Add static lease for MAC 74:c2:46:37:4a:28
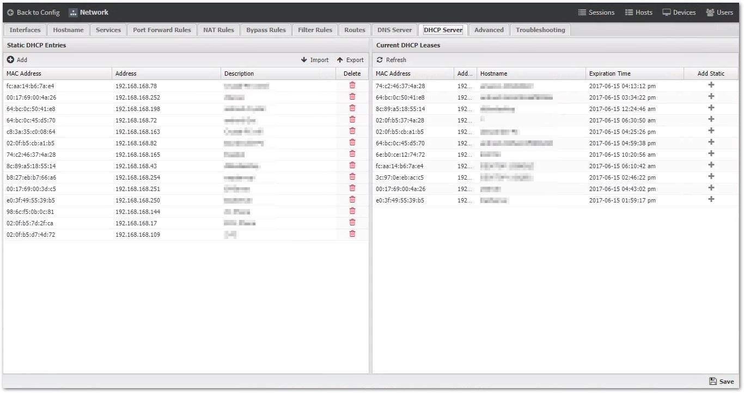 (x=711, y=85)
